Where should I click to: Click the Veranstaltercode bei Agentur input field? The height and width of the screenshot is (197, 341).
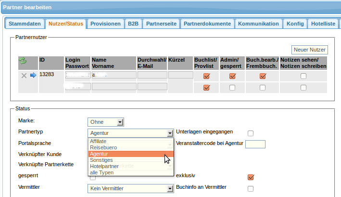click(x=255, y=144)
